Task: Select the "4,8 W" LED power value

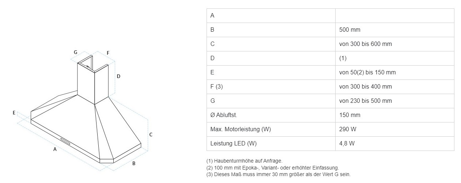Action: click(347, 144)
